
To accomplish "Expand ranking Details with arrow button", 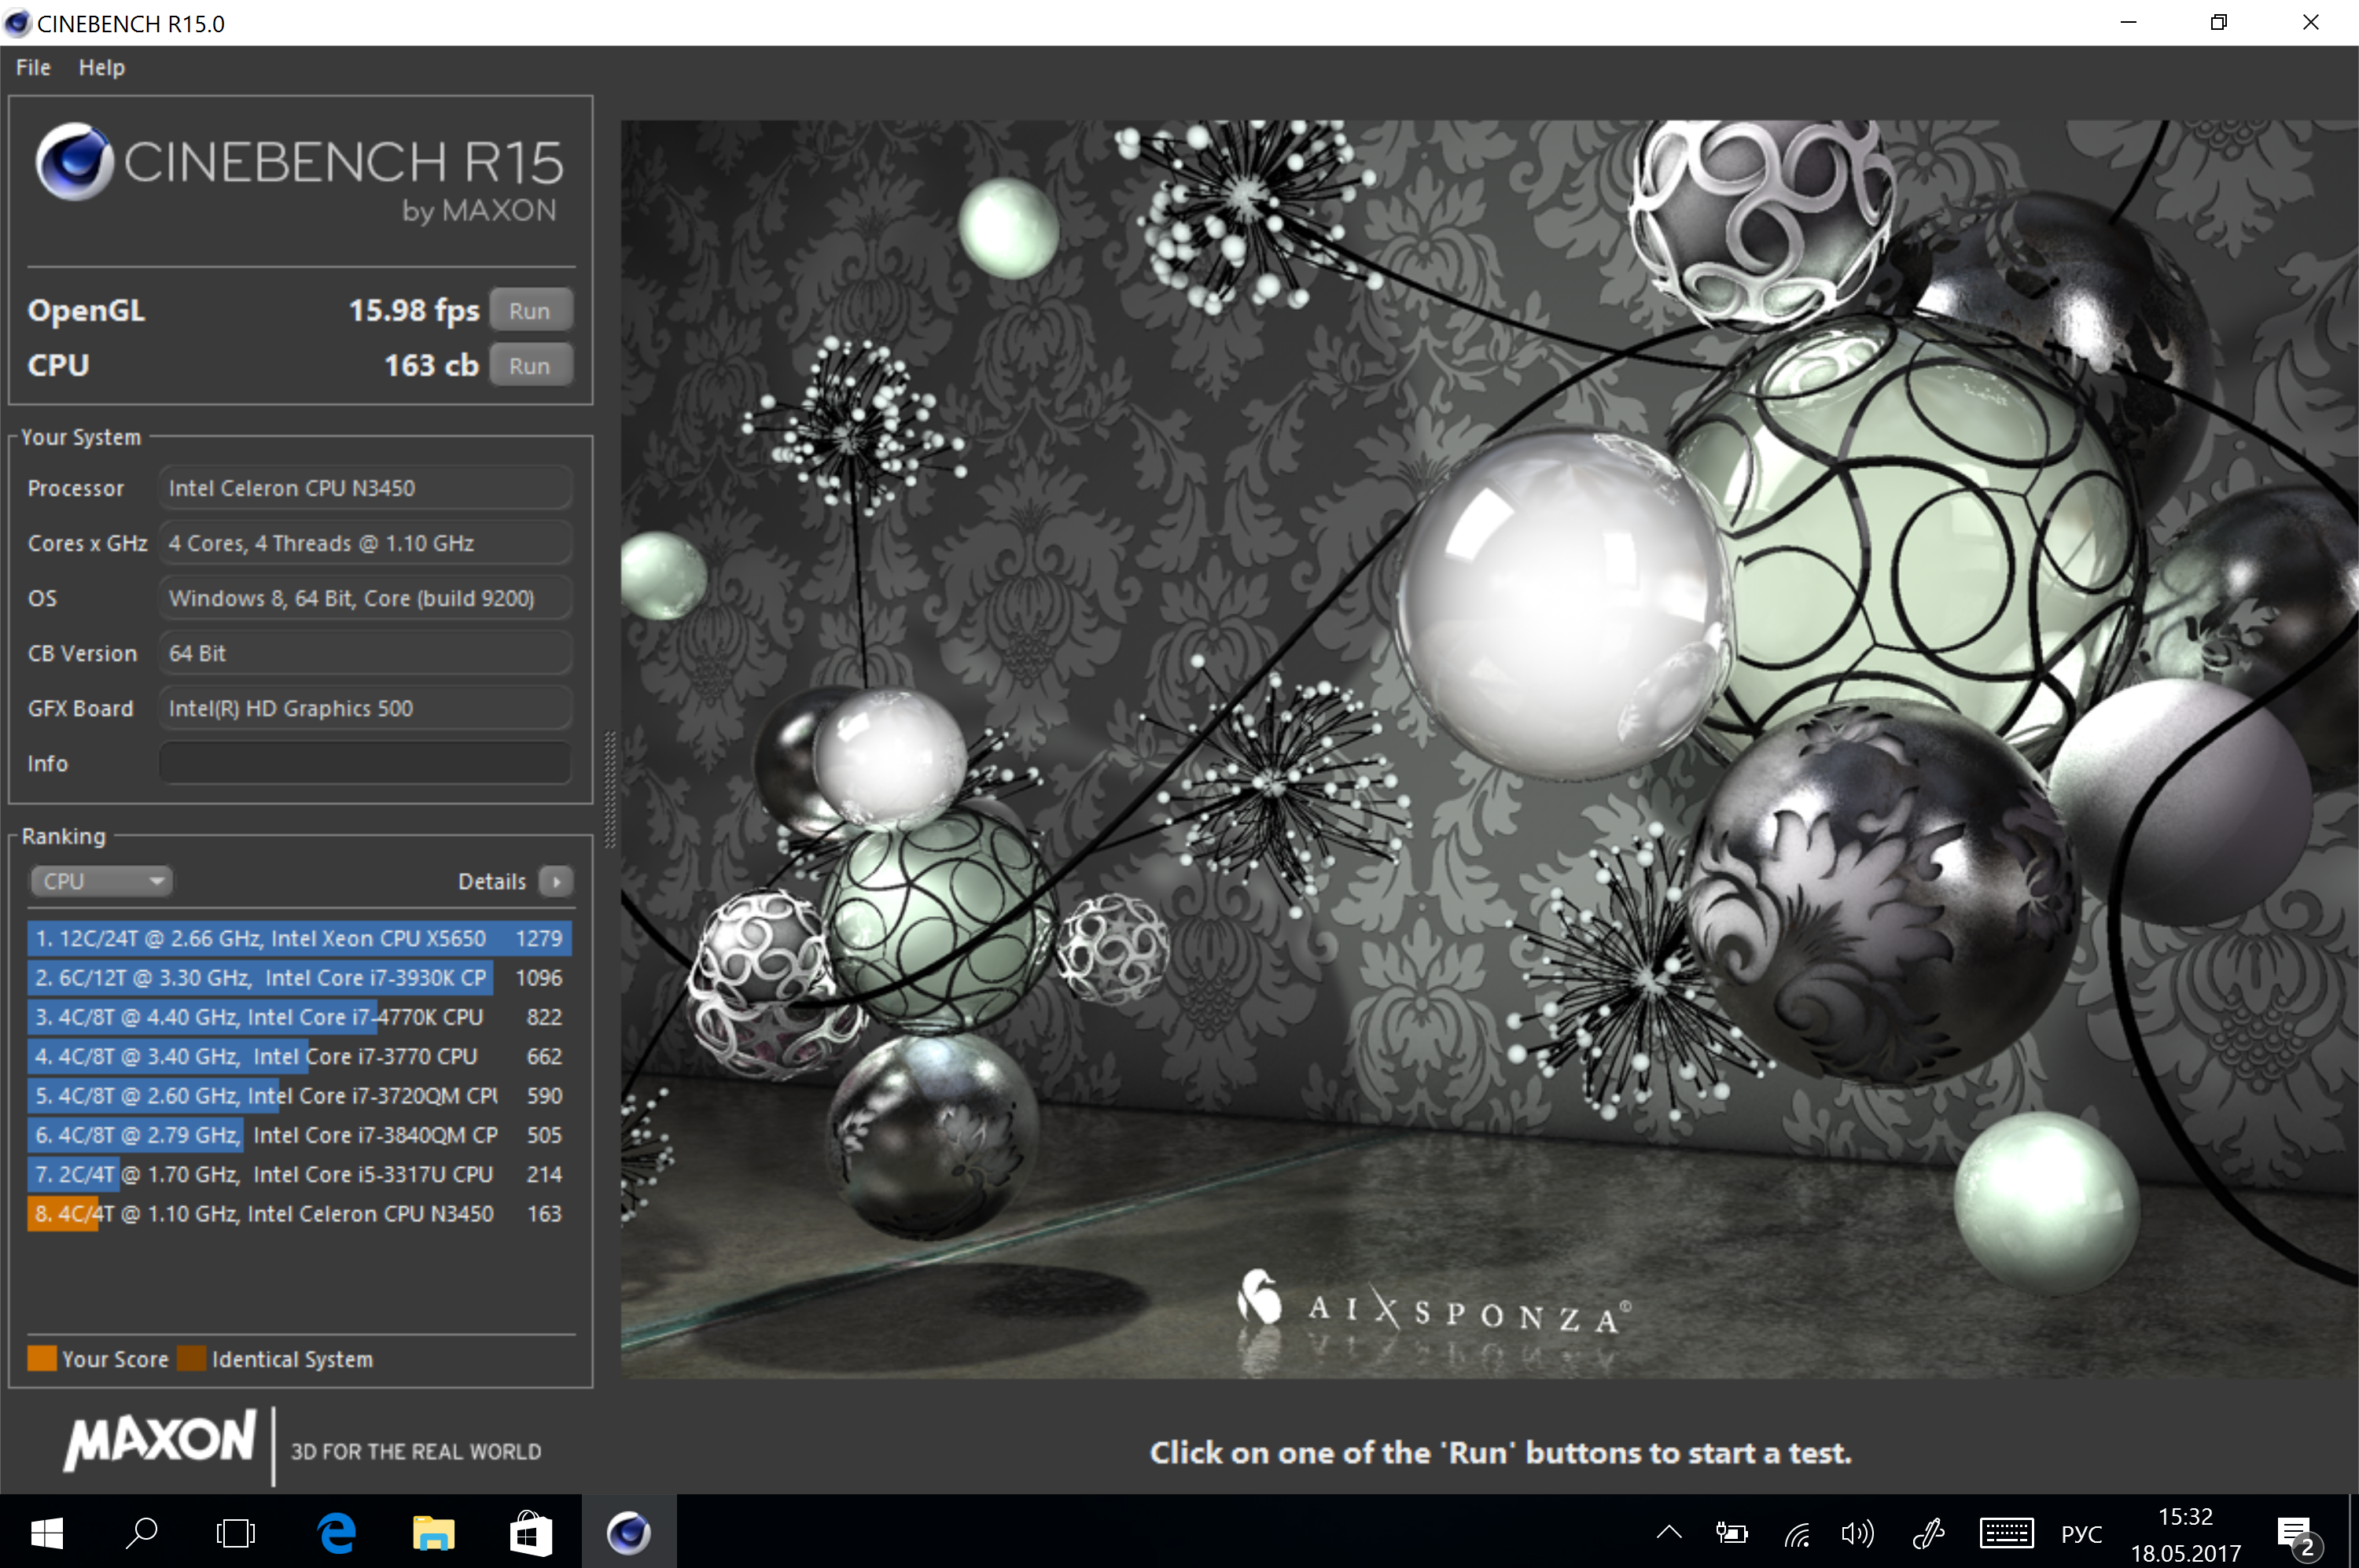I will 556,881.
